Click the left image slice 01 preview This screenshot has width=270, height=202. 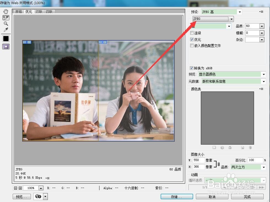tap(60, 91)
